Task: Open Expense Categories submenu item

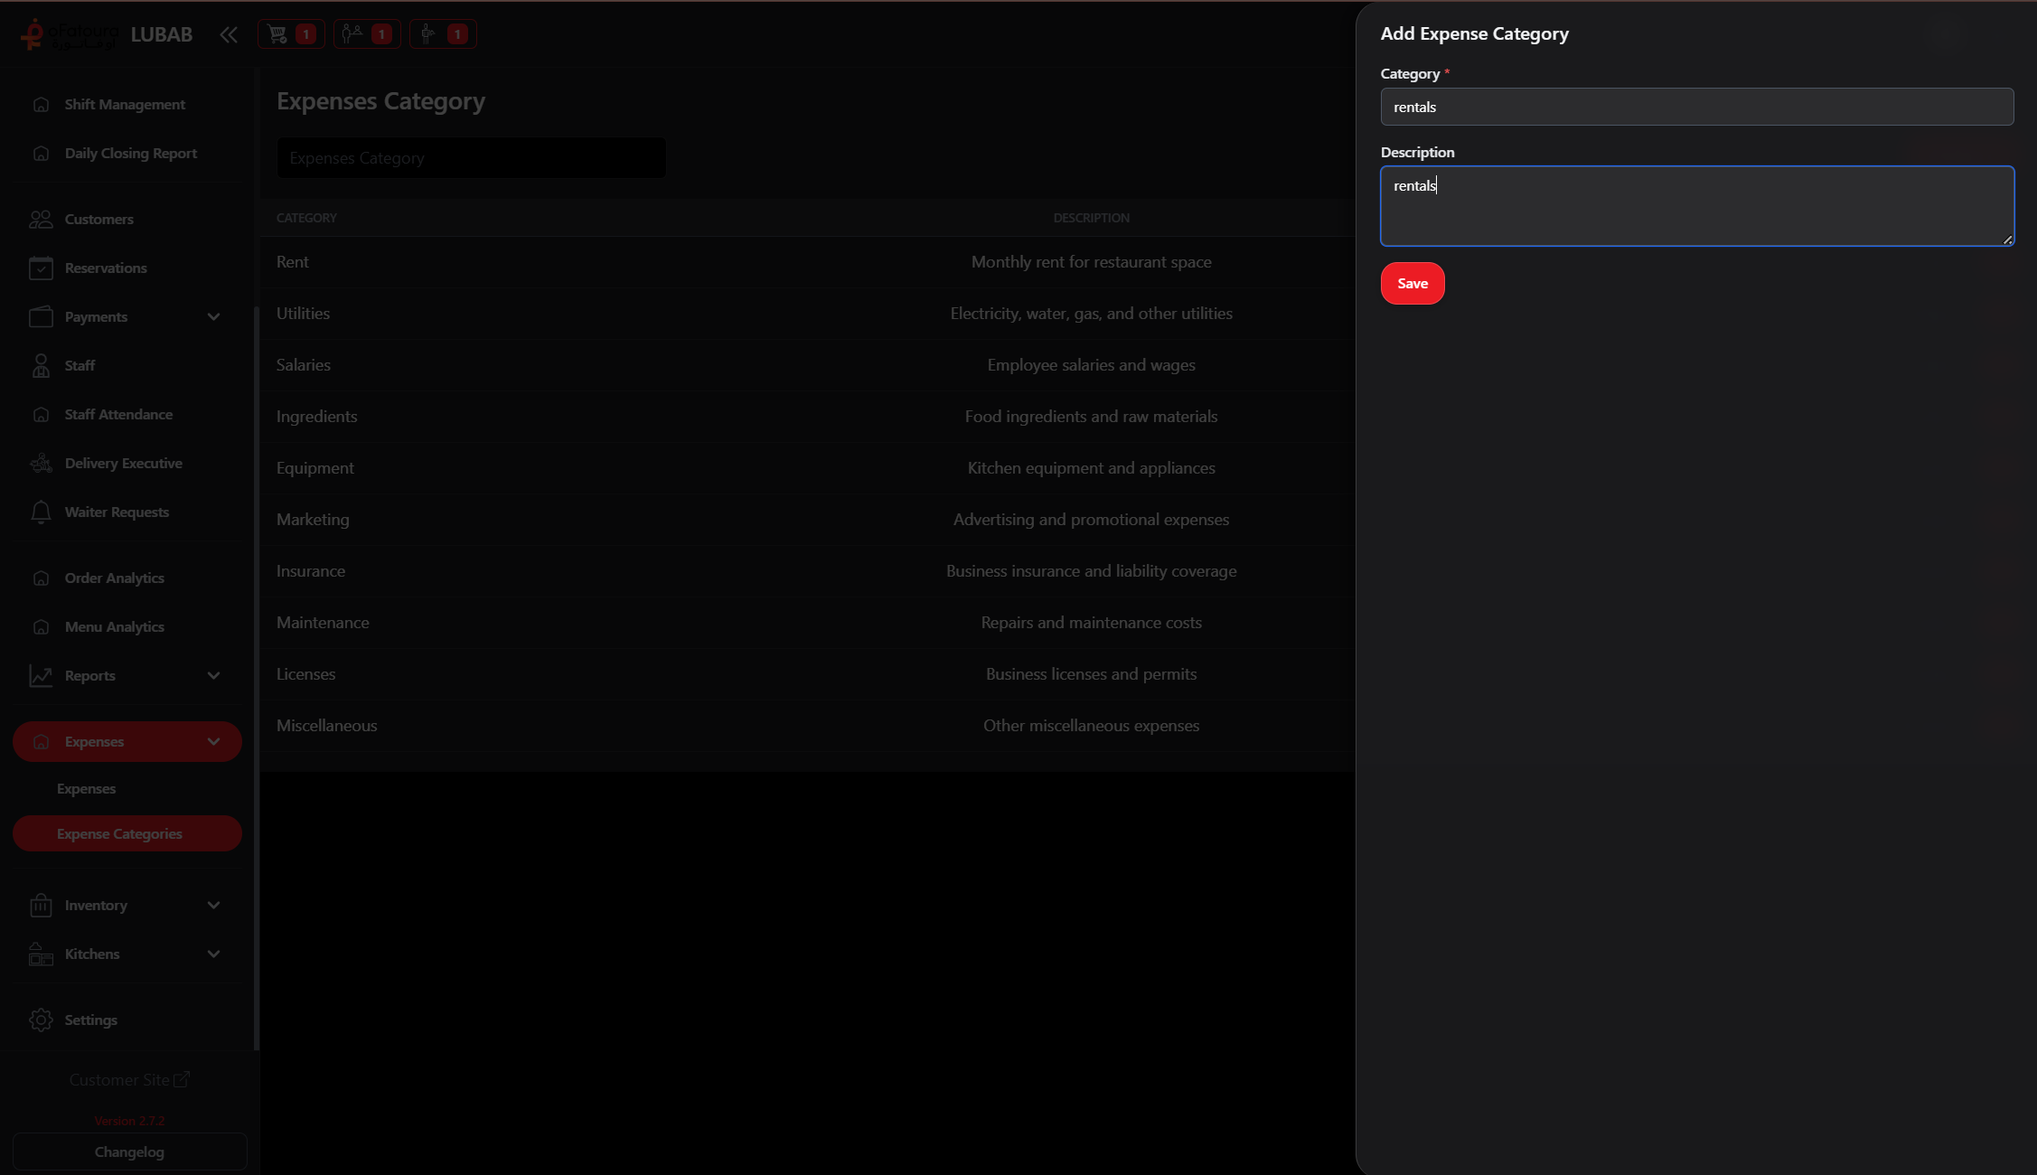Action: 119,834
